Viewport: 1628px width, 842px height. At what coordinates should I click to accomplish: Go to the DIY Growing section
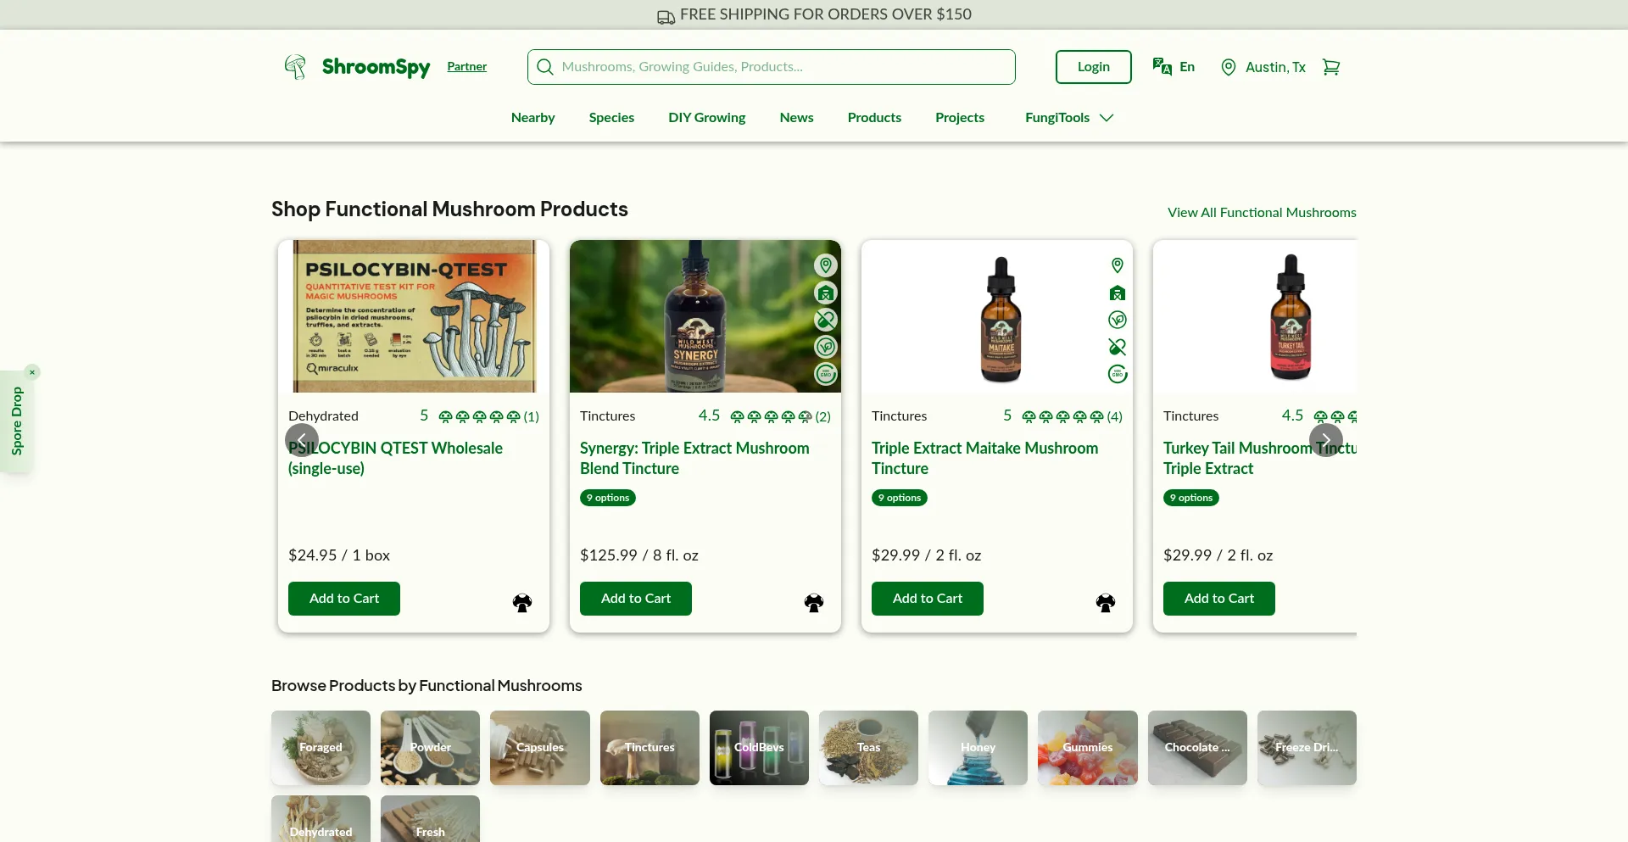point(706,118)
